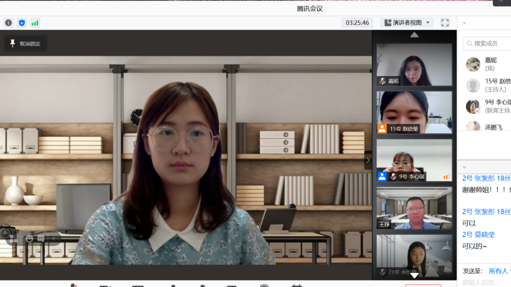
Task: Click the meeting timer 03:25:46
Action: [357, 23]
